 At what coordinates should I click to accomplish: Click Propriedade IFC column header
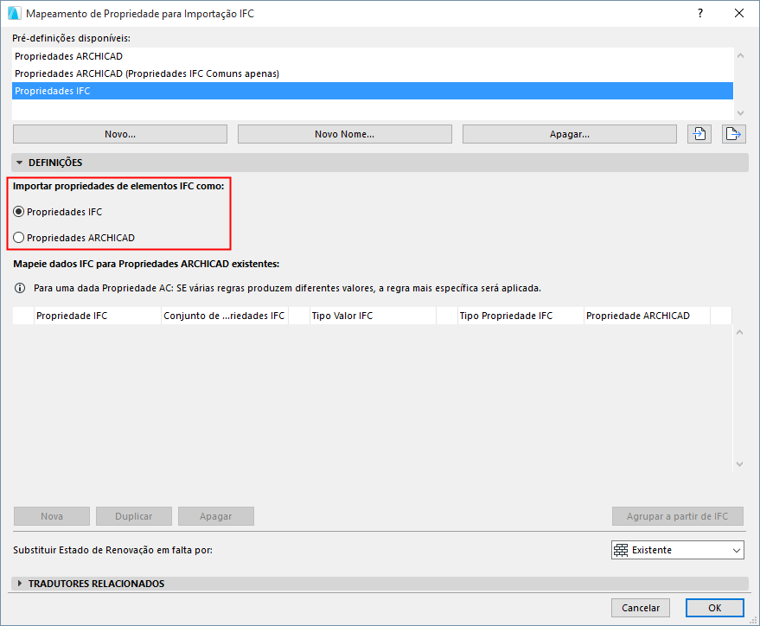pos(98,316)
